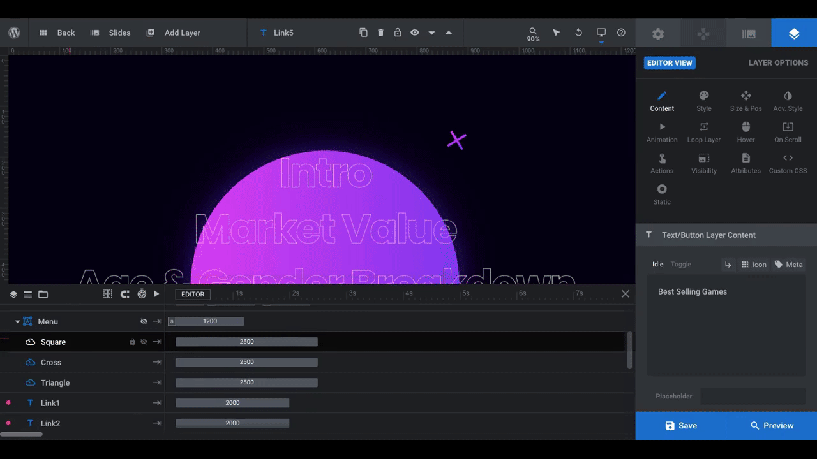This screenshot has height=459, width=817.
Task: Send layer down with down arrow
Action: (431, 33)
